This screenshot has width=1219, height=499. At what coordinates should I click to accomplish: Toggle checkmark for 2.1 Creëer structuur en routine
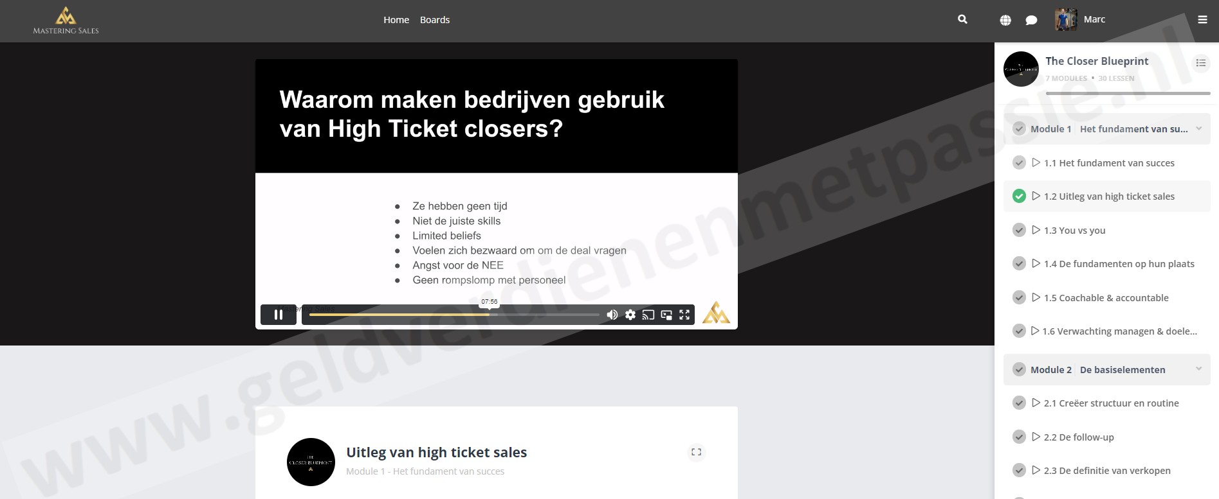[1019, 403]
